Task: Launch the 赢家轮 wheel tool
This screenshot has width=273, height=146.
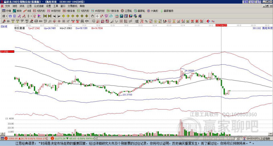Action: pyautogui.click(x=139, y=11)
